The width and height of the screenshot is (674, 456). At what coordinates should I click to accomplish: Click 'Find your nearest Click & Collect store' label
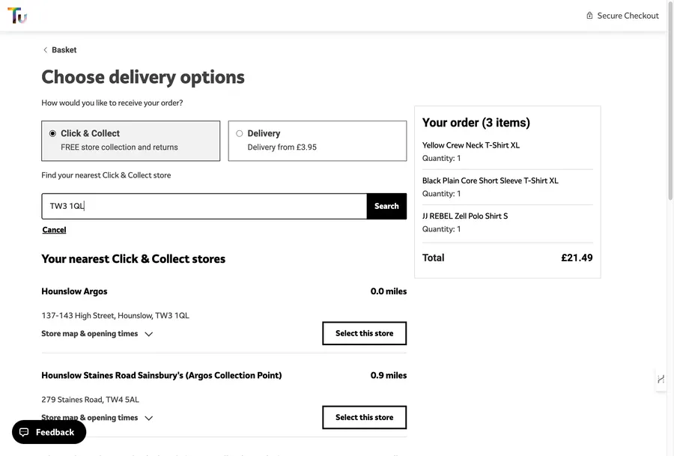click(106, 175)
